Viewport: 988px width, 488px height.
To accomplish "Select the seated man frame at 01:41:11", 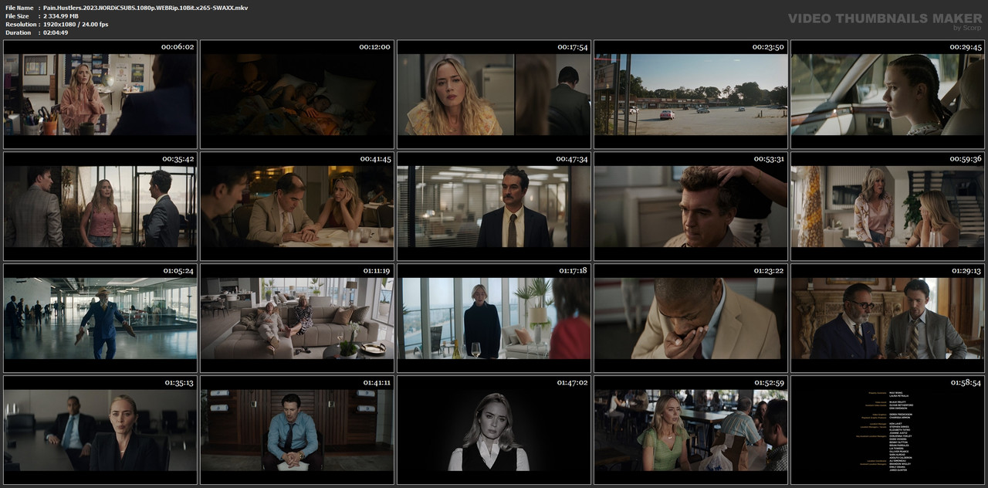I will tap(297, 430).
